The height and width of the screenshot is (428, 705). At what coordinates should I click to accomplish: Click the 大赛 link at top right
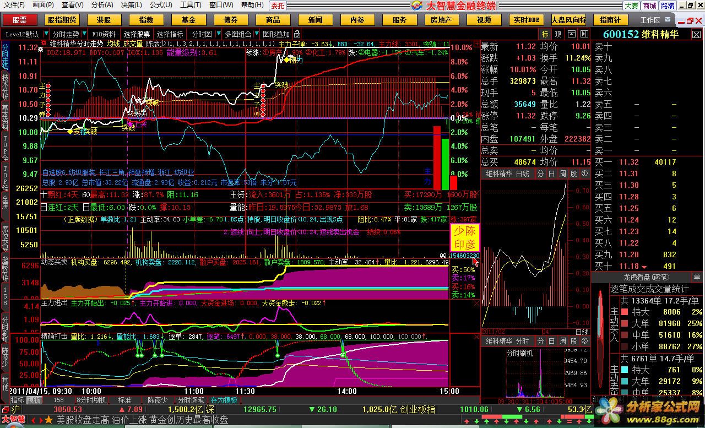point(631,6)
